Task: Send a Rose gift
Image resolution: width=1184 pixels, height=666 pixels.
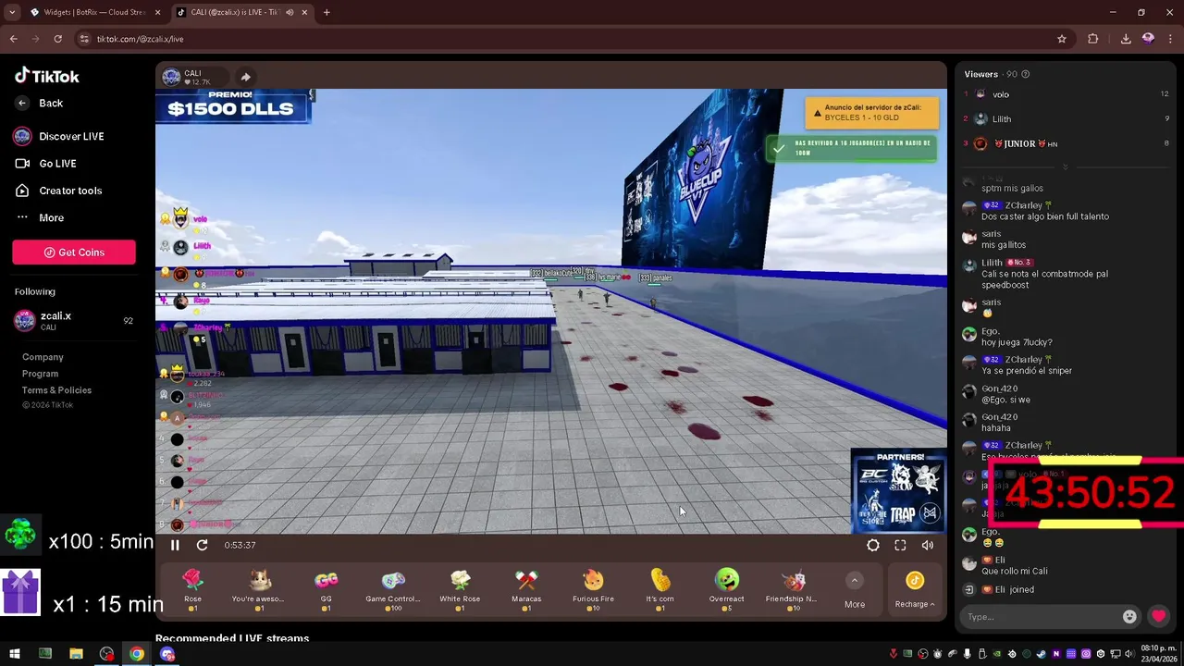Action: coord(192,588)
